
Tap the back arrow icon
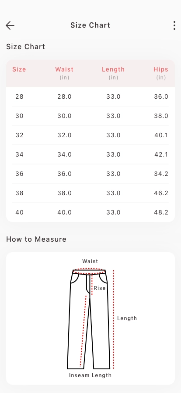[x=10, y=25]
